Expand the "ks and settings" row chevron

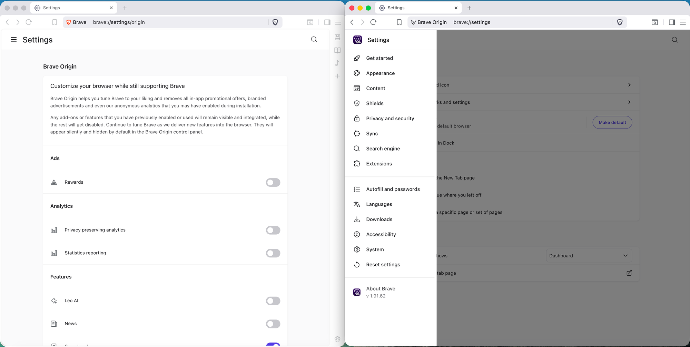pyautogui.click(x=629, y=102)
